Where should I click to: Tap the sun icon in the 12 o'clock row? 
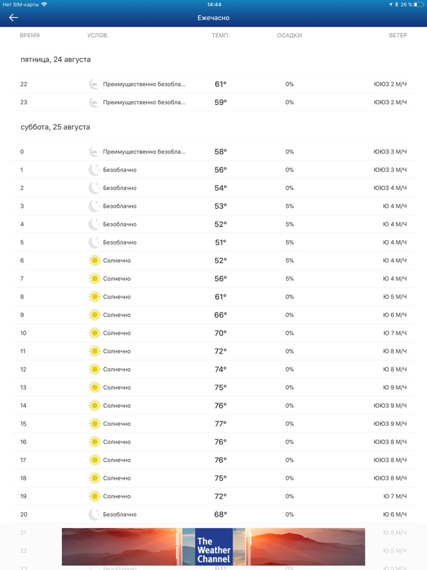click(94, 369)
